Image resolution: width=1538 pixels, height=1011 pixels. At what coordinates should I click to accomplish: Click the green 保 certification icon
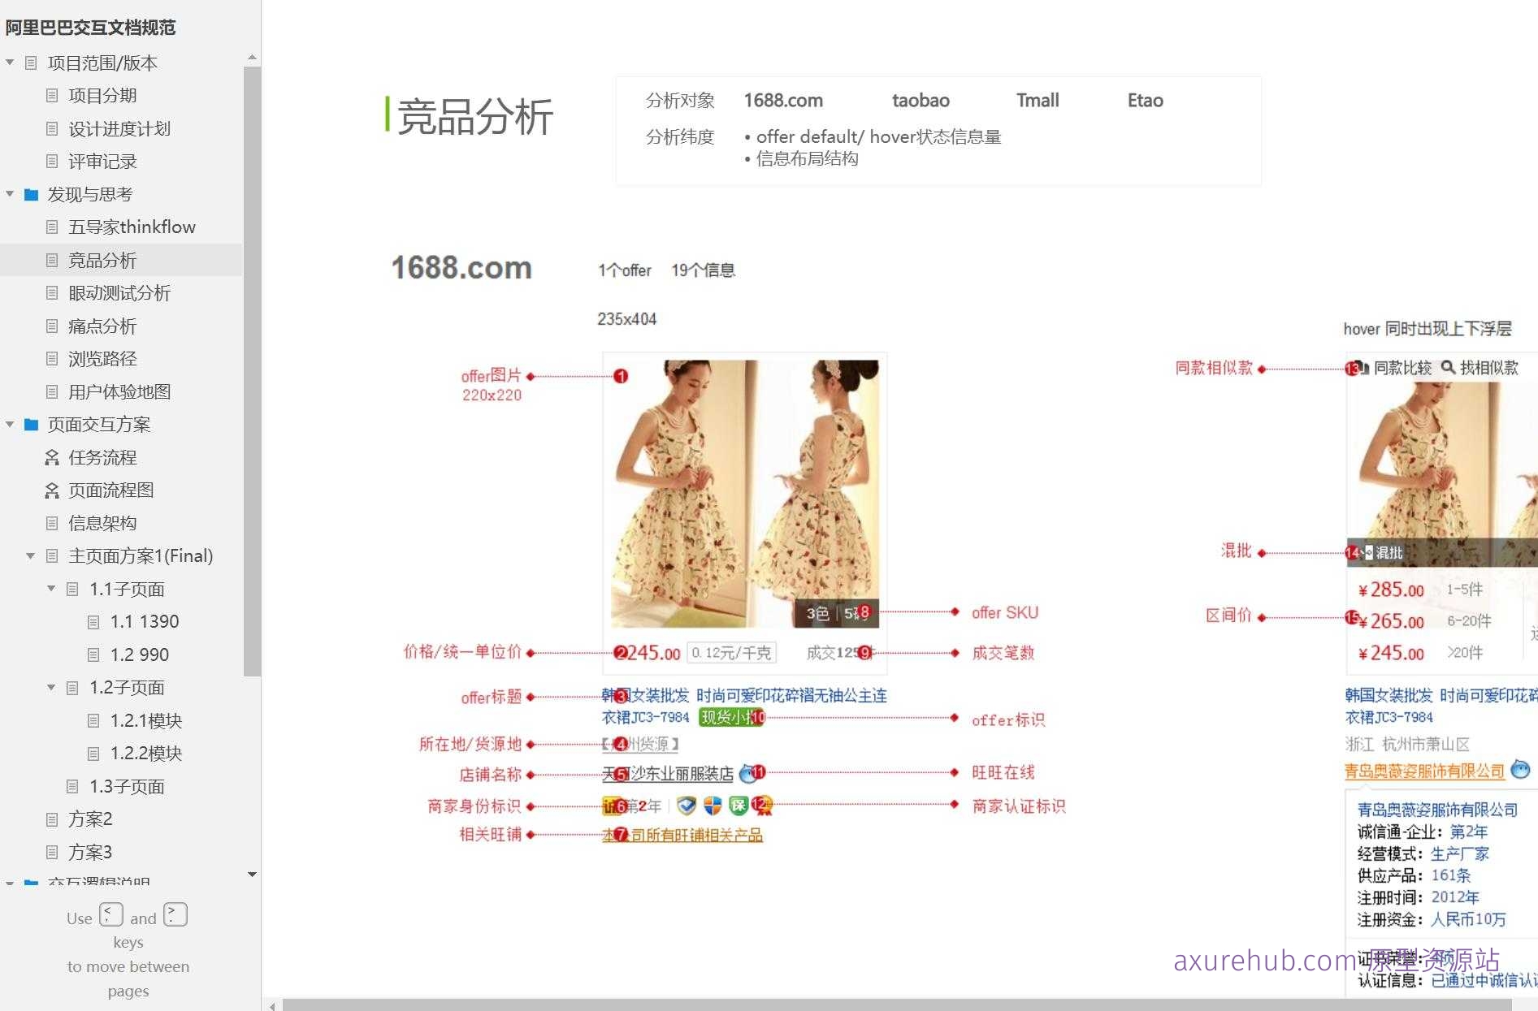click(x=738, y=806)
